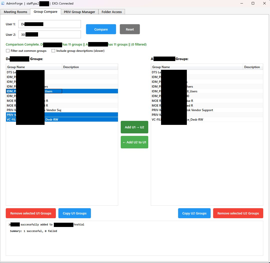
Task: Select right list row ending in ise R
Action: (x=207, y=101)
